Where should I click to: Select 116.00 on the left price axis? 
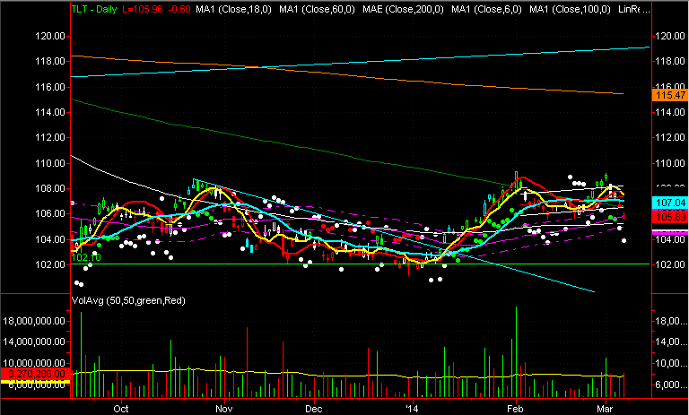click(x=50, y=87)
